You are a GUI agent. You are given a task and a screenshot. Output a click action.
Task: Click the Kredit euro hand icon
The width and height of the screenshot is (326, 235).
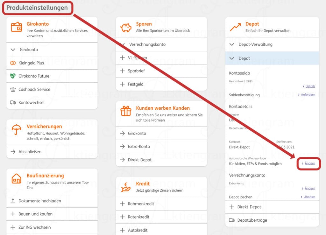pyautogui.click(x=126, y=187)
